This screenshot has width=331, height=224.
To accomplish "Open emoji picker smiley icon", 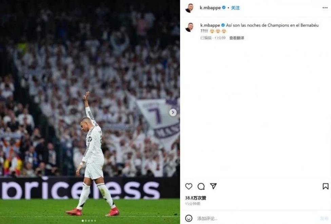I will 189,218.
